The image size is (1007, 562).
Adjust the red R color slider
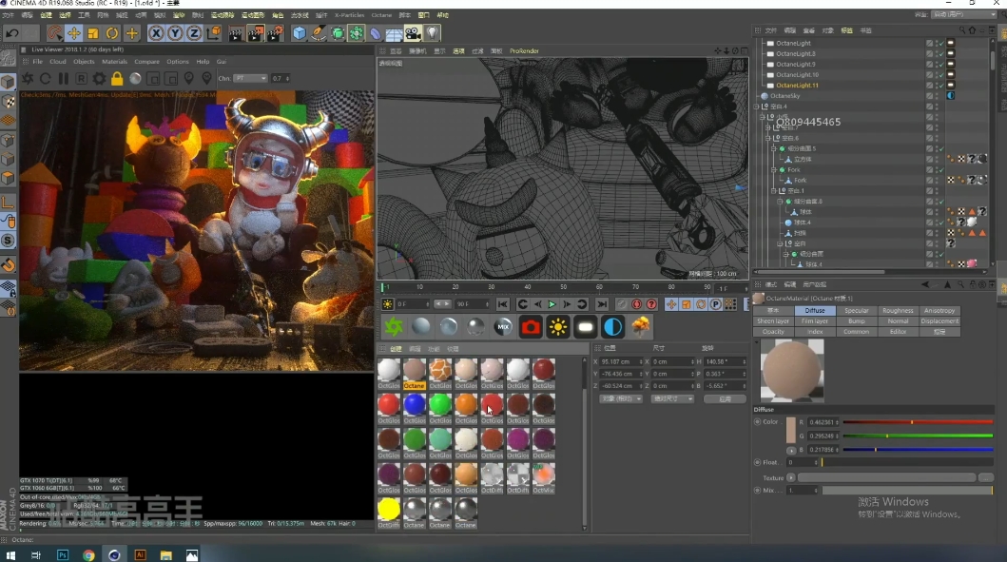click(x=911, y=422)
